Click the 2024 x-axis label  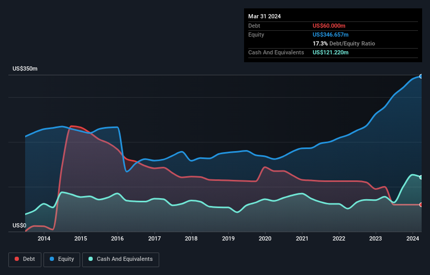click(412, 238)
